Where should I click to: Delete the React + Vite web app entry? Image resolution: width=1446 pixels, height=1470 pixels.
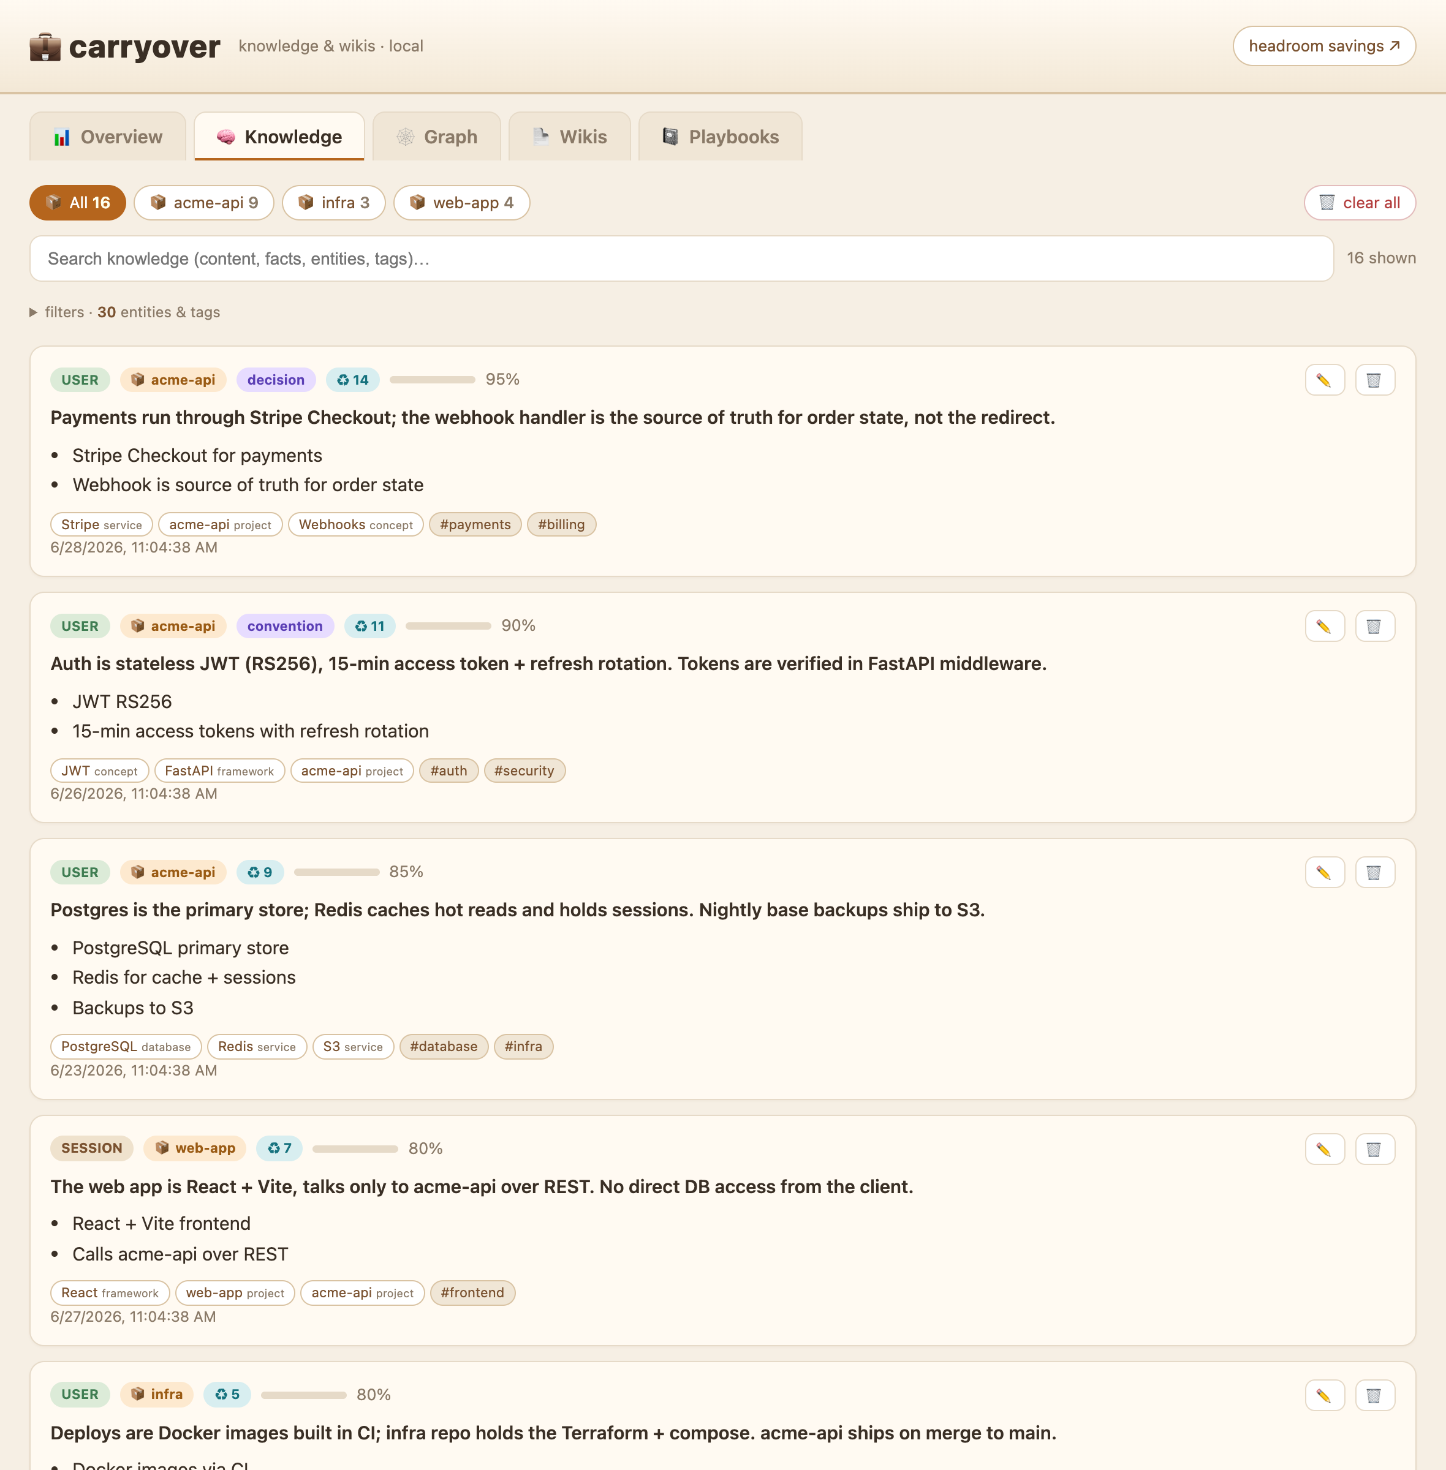tap(1374, 1149)
